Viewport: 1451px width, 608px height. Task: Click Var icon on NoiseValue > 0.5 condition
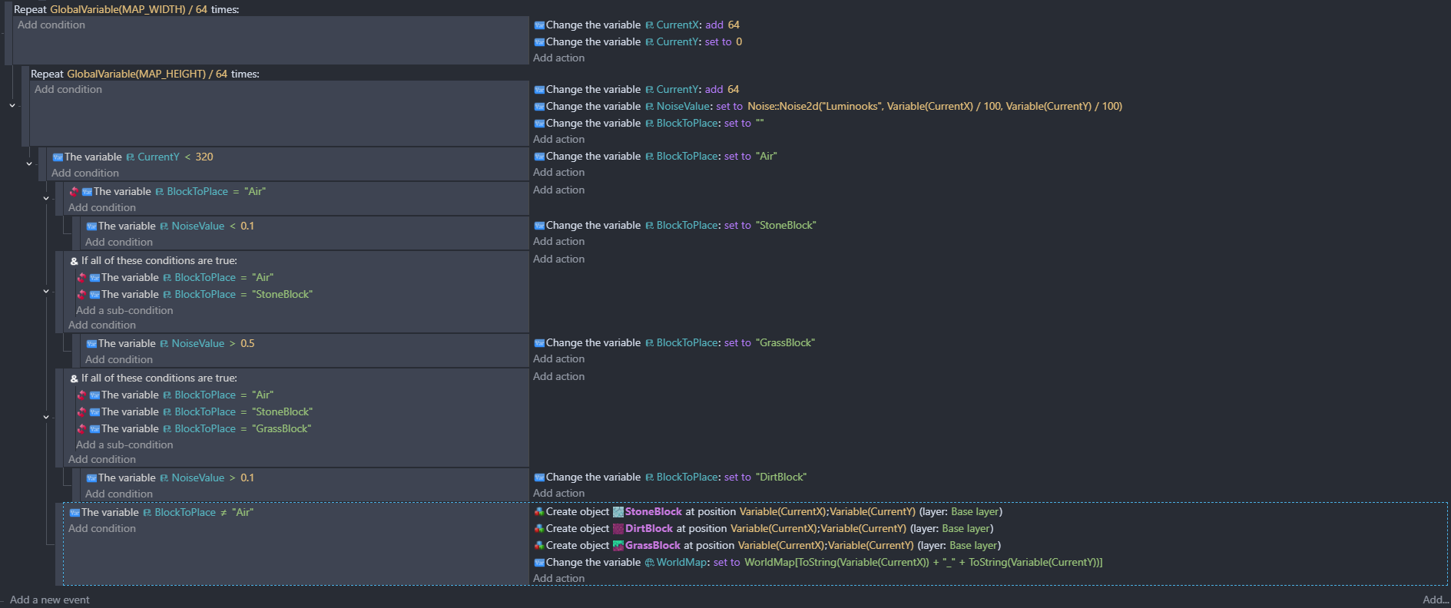[x=91, y=344]
